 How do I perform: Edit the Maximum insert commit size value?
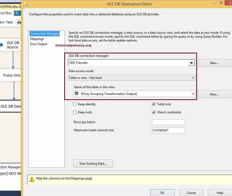[168, 130]
